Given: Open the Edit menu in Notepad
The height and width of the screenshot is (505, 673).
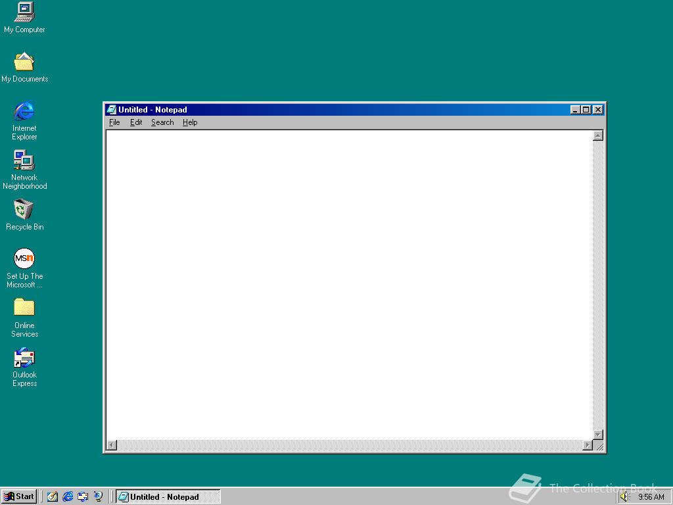Looking at the screenshot, I should pyautogui.click(x=136, y=122).
